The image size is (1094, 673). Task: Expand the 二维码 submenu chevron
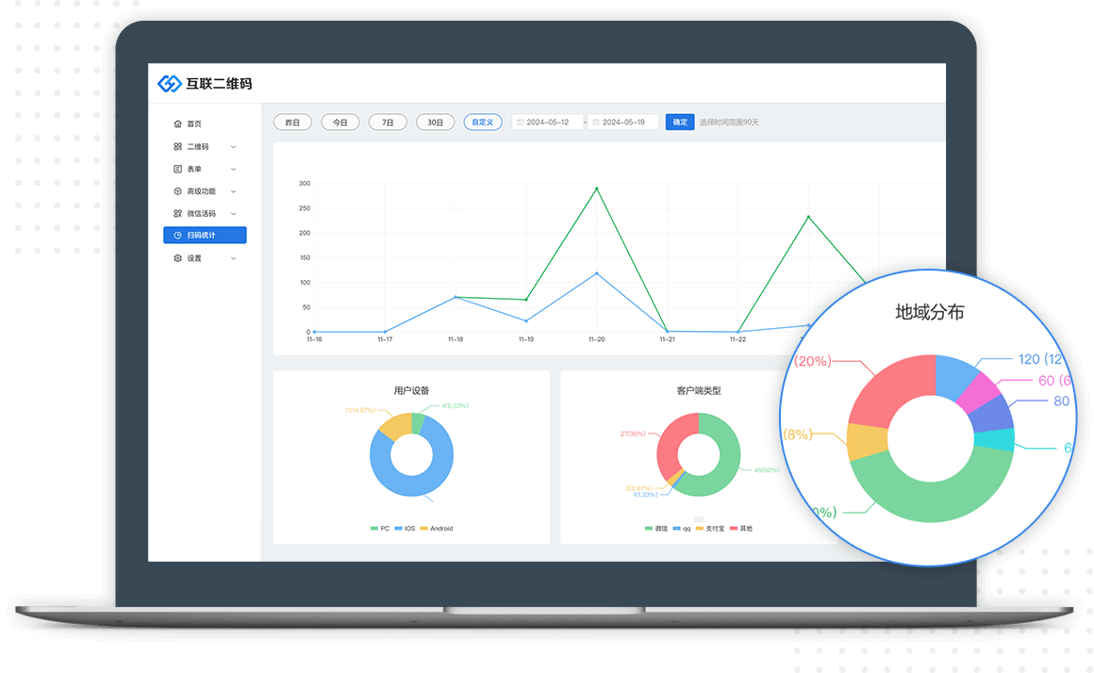233,147
